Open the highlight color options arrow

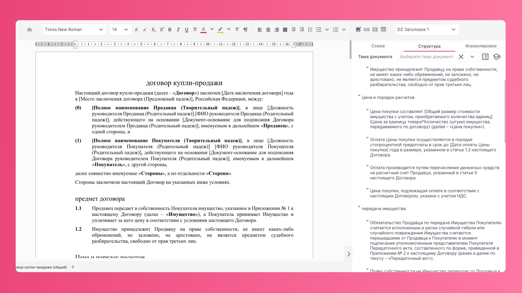click(229, 29)
